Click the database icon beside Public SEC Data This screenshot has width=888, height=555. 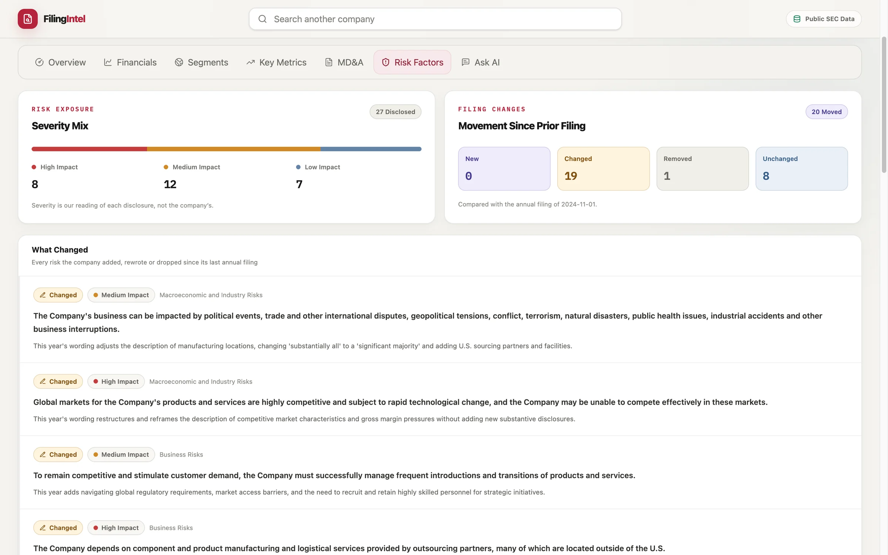point(797,19)
